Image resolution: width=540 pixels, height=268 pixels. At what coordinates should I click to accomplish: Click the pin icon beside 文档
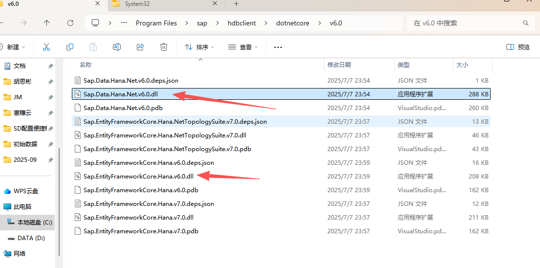[x=51, y=66]
